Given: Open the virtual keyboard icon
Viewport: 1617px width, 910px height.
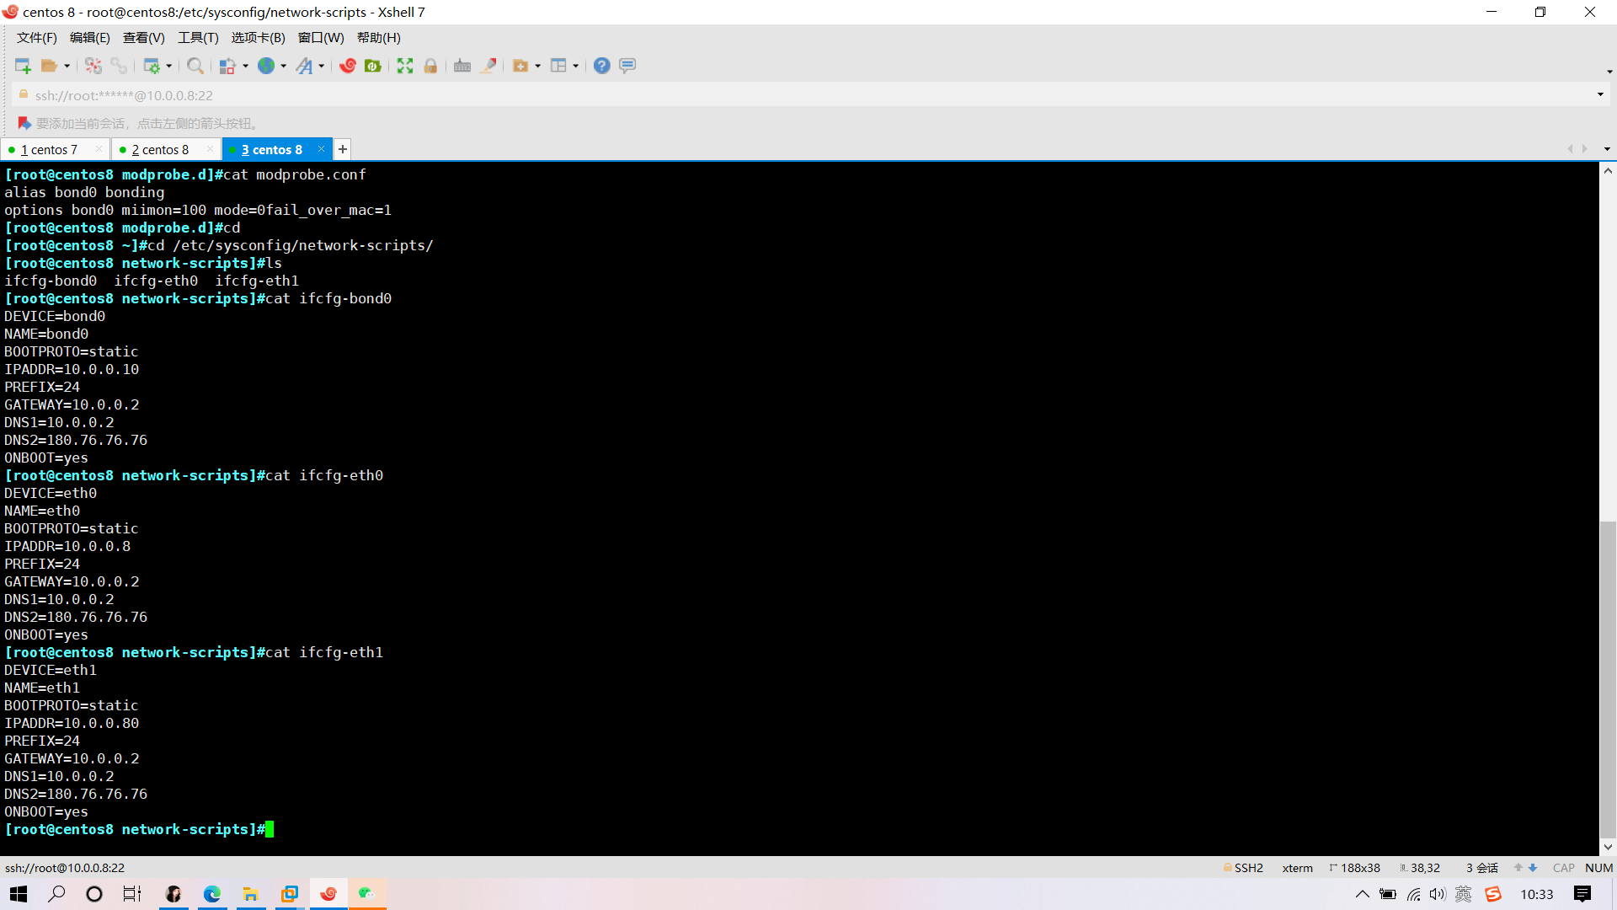Looking at the screenshot, I should click(462, 66).
